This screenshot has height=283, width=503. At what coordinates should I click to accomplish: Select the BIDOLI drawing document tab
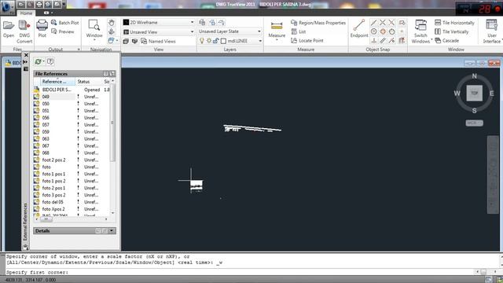click(x=13, y=63)
